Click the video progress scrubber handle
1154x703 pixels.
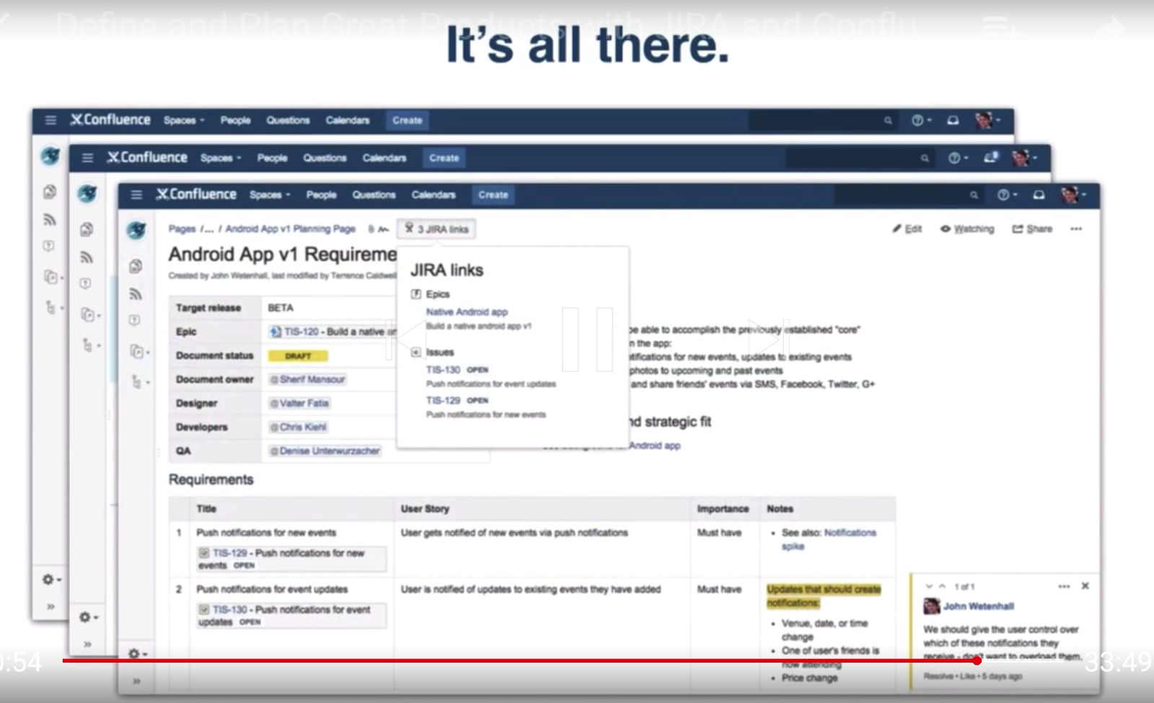tap(977, 660)
